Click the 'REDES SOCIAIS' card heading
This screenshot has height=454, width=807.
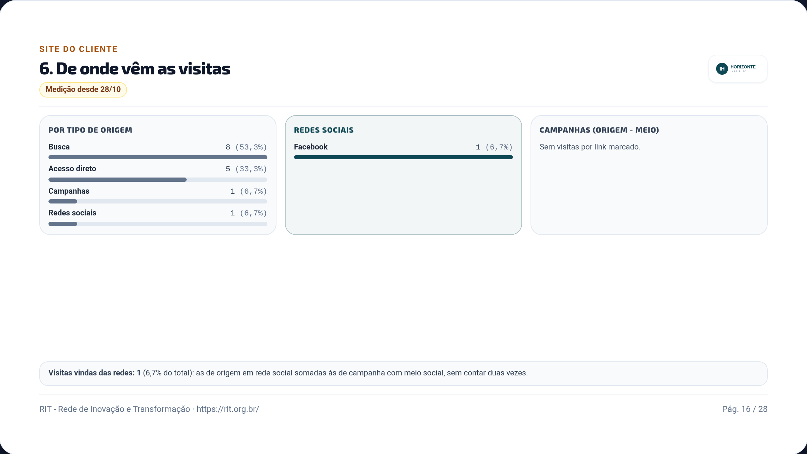click(x=324, y=130)
